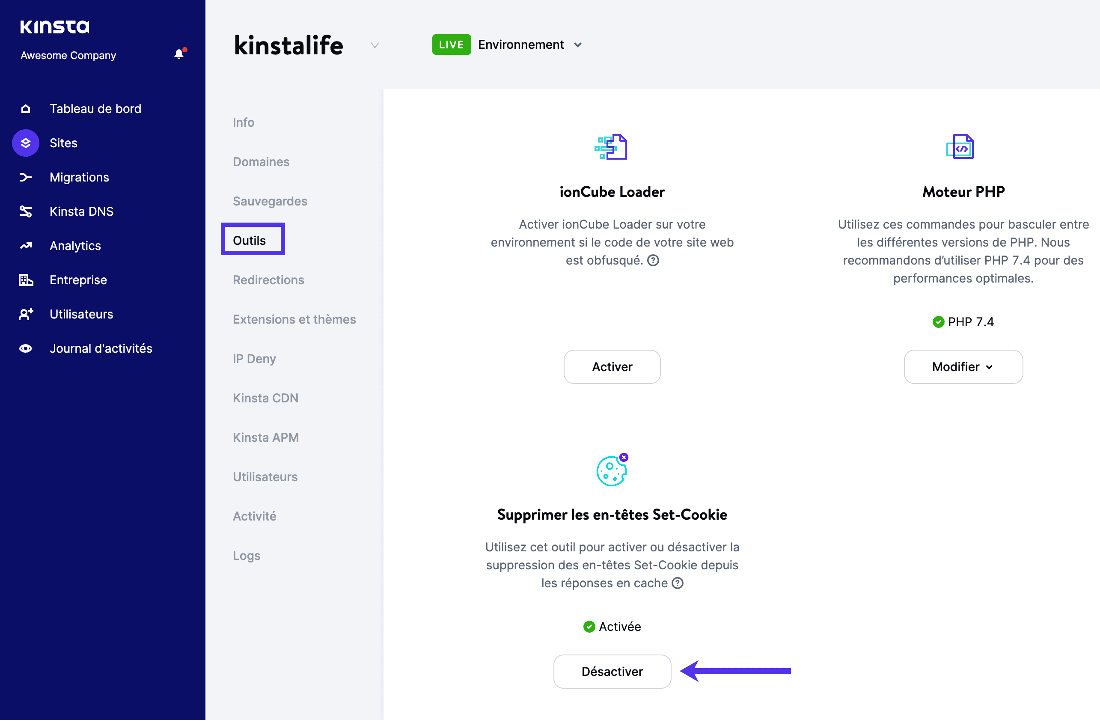The height and width of the screenshot is (720, 1100).
Task: Open ionCube Loader help tooltip icon
Action: (653, 260)
